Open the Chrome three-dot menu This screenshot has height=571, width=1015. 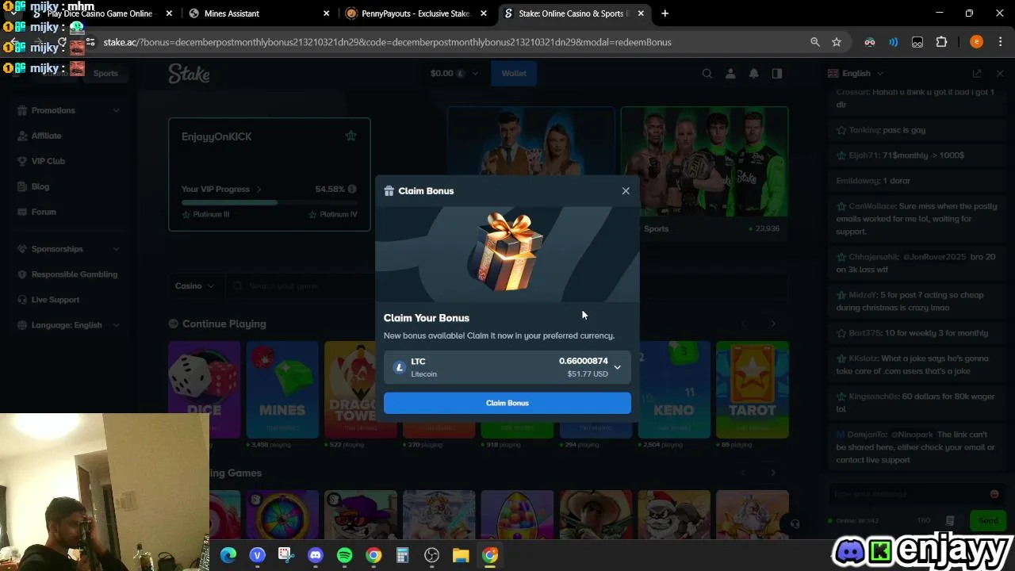[x=1000, y=42]
